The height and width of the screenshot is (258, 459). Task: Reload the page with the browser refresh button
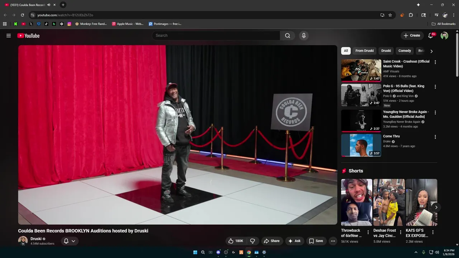point(22,15)
